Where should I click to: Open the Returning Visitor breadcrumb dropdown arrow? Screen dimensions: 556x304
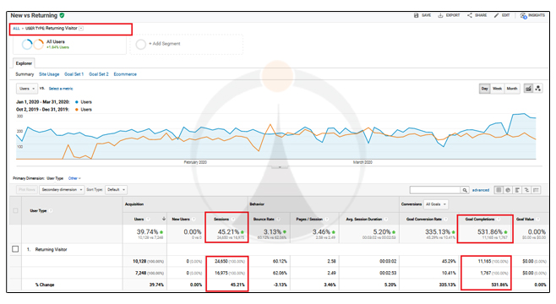[x=81, y=29]
